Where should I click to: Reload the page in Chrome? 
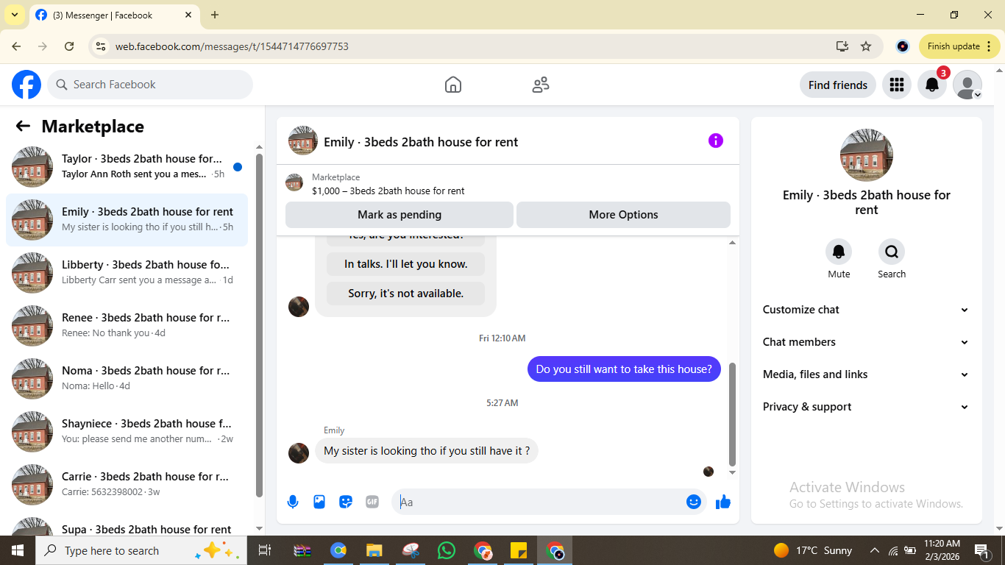tap(69, 46)
